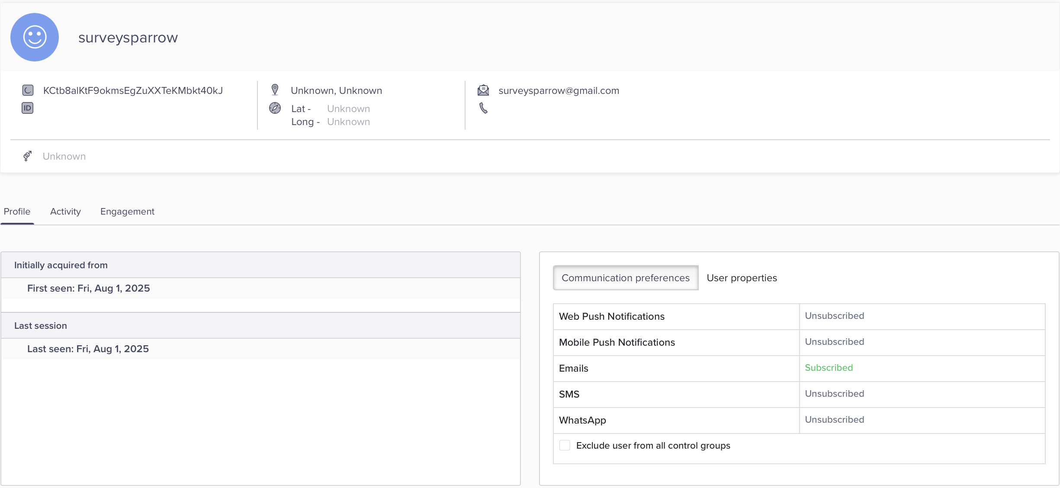Click Unsubscribed status for Web Push Notifications

point(835,316)
